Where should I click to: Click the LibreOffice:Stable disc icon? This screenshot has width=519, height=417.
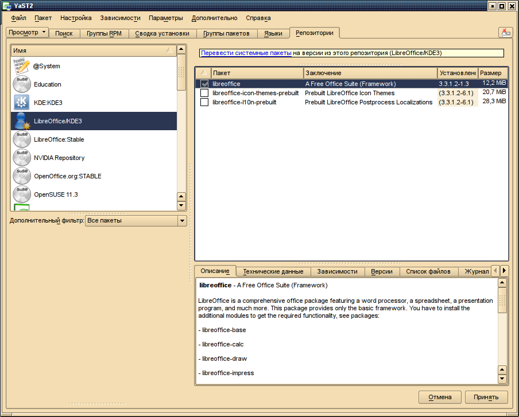click(x=22, y=139)
